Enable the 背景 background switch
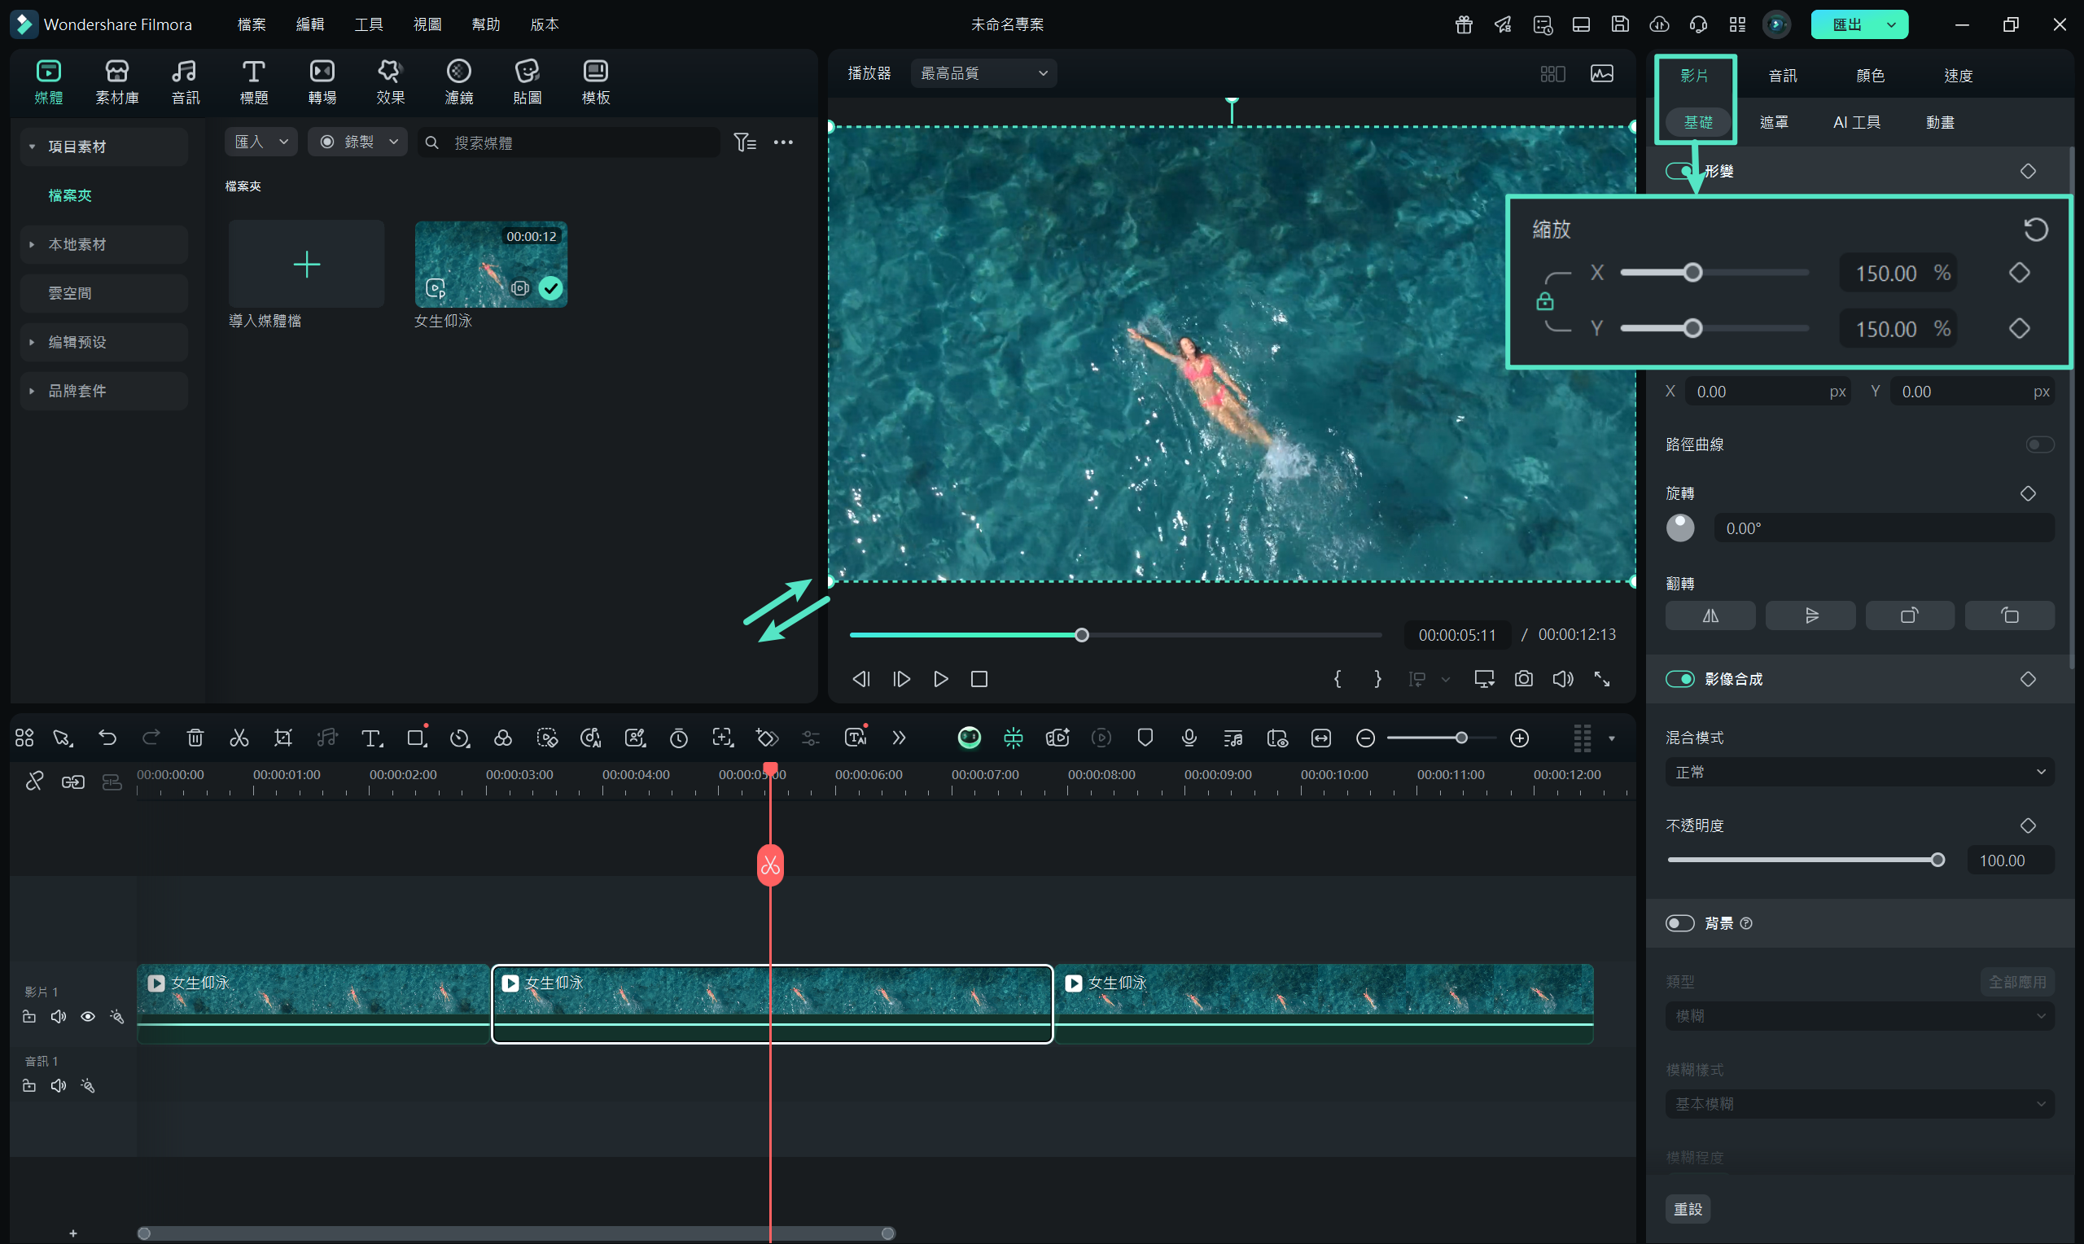This screenshot has height=1244, width=2084. pyautogui.click(x=1680, y=923)
